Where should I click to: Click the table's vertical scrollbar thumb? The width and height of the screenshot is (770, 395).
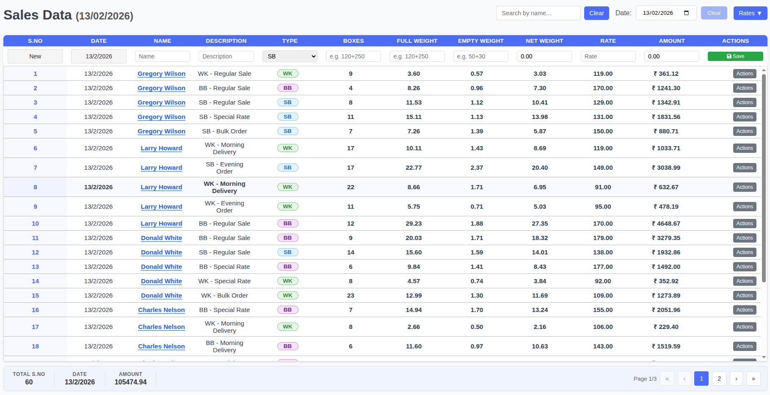(x=764, y=178)
